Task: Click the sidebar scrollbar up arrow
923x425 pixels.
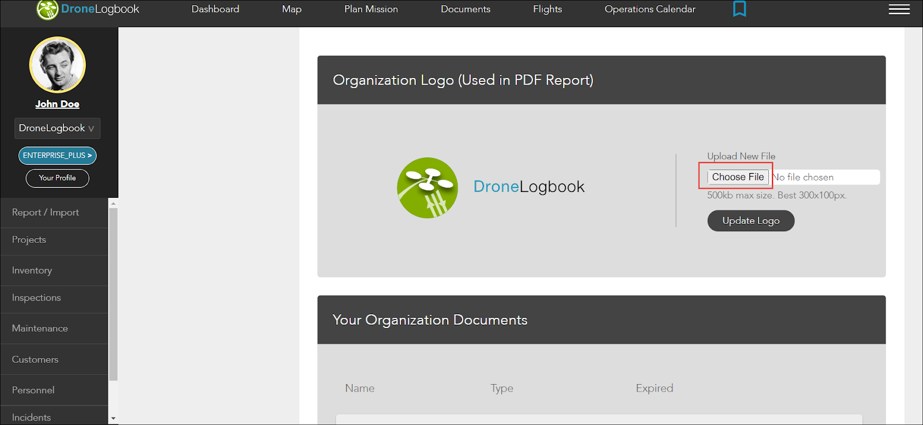Action: [x=113, y=203]
